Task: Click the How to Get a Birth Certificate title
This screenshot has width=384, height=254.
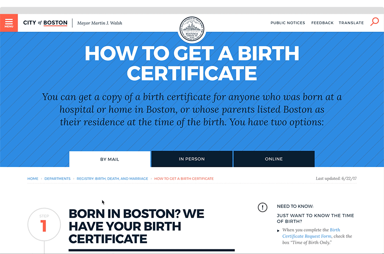Action: click(x=192, y=63)
